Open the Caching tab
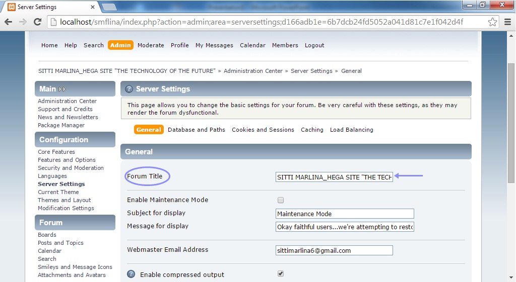 (x=312, y=130)
